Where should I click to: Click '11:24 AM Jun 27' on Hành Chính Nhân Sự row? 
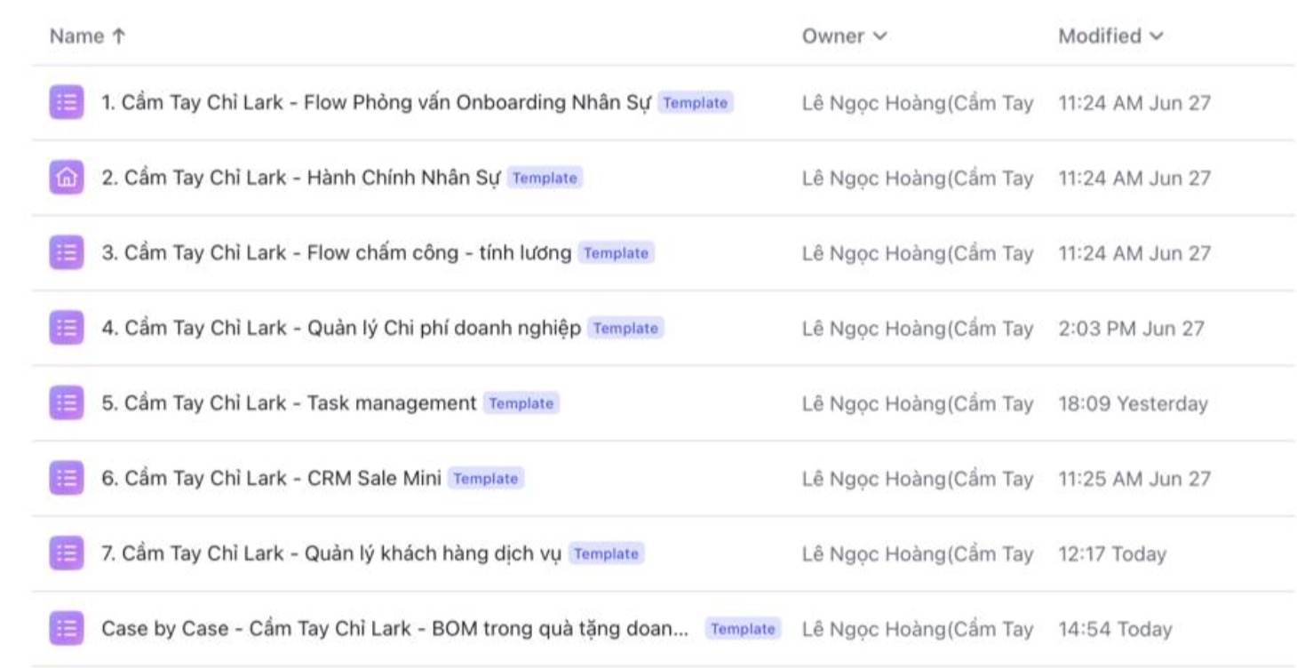pos(1134,178)
